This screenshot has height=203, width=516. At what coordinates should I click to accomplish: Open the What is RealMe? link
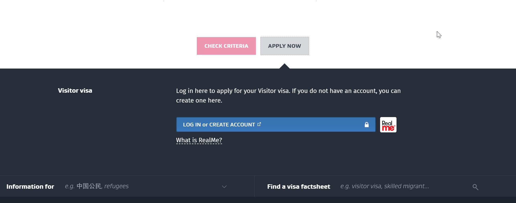tap(199, 140)
